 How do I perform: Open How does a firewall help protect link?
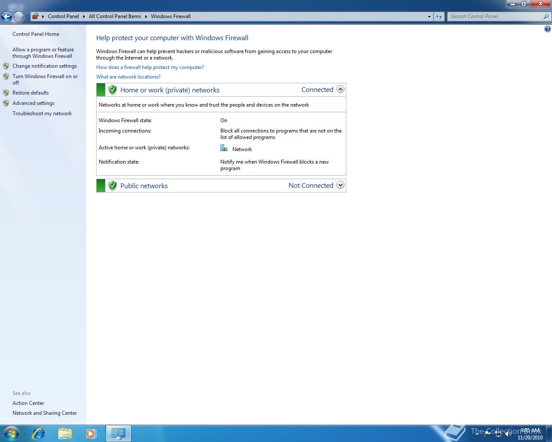click(x=150, y=67)
